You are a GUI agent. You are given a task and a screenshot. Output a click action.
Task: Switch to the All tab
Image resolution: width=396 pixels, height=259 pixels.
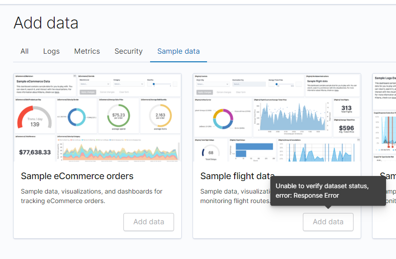click(x=24, y=51)
